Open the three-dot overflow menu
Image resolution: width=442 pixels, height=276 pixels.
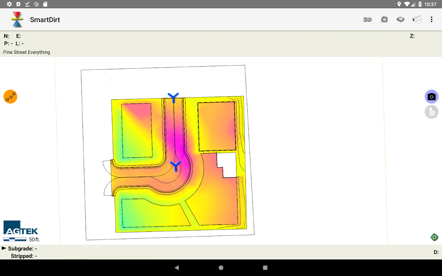[x=432, y=20]
